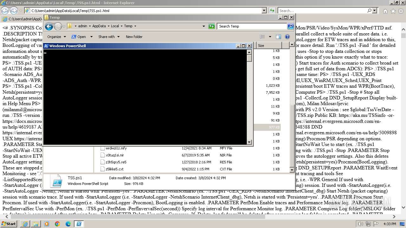Open Share with dropdown

coord(109,37)
